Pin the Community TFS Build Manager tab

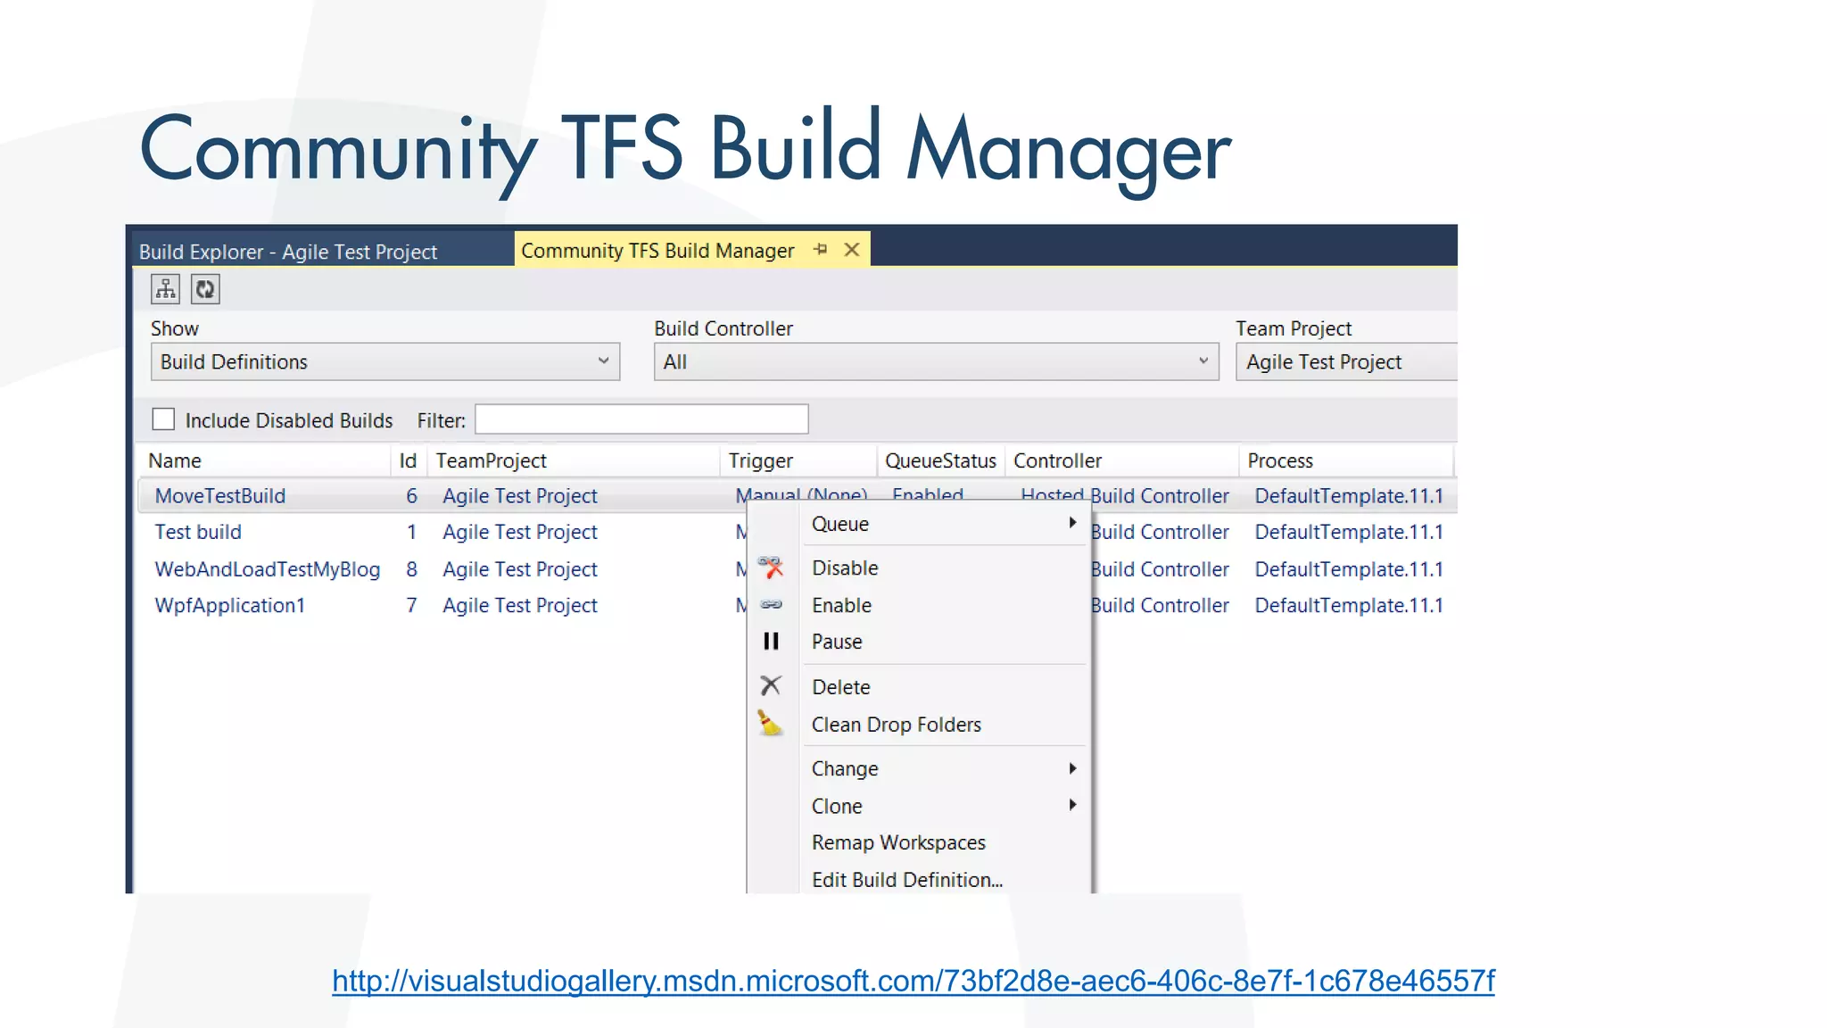(x=821, y=250)
